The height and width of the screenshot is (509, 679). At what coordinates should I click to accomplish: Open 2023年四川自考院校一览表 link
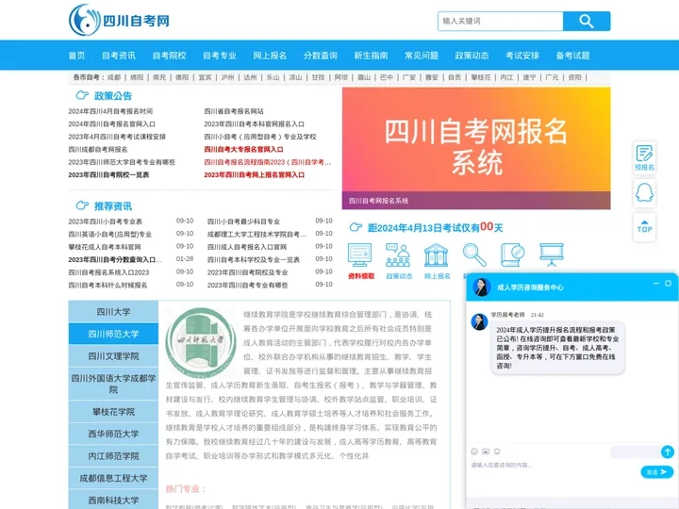pyautogui.click(x=108, y=175)
